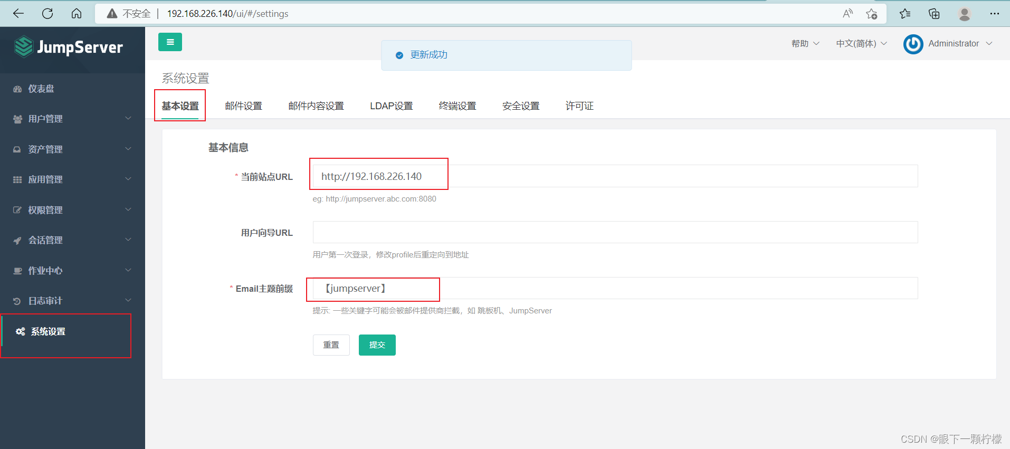
Task: Open browser profile avatar
Action: coord(965,14)
